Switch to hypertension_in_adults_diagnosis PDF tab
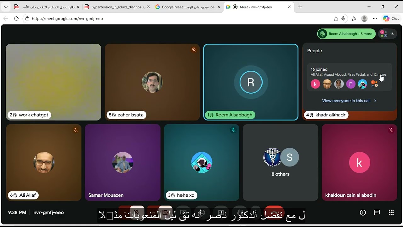The height and width of the screenshot is (227, 403). point(117,7)
